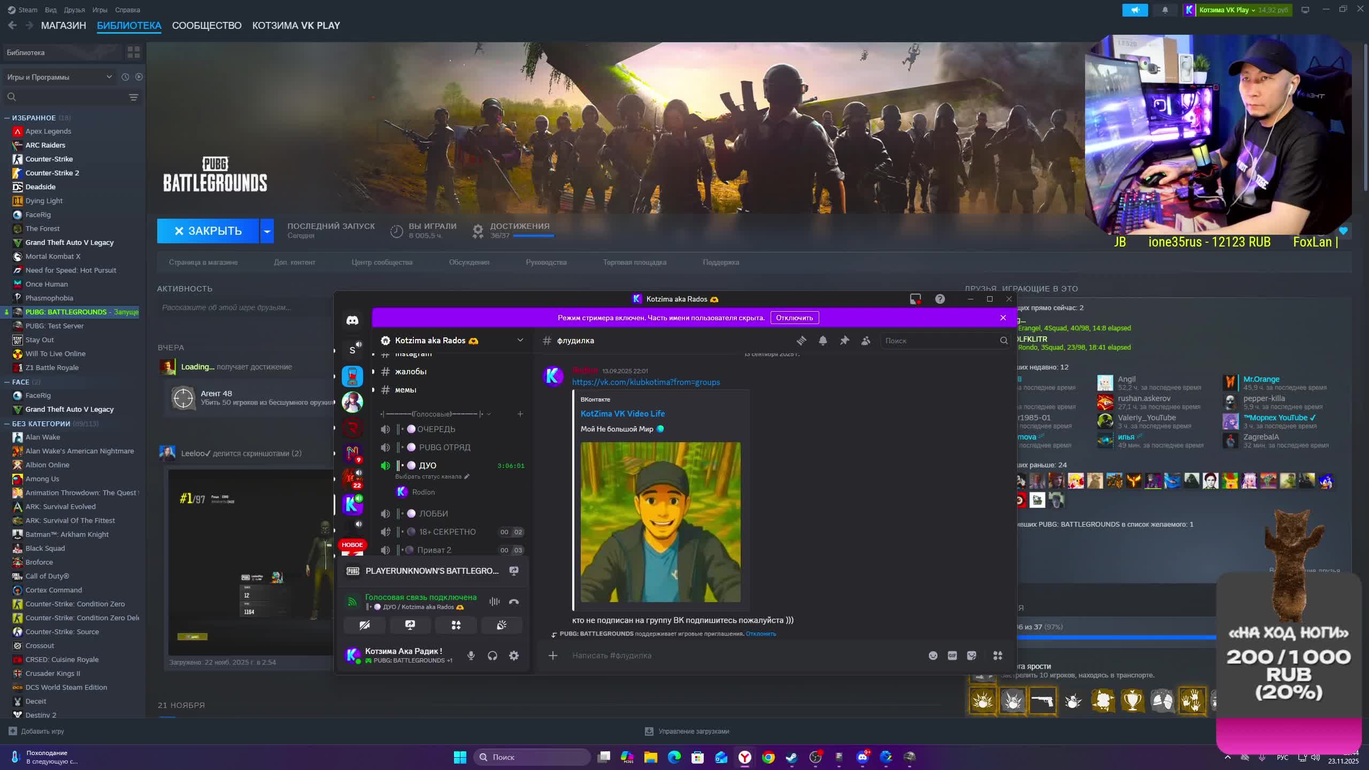Open the vk.com/klubkotima link
Screen dimensions: 1369x770
pos(645,382)
